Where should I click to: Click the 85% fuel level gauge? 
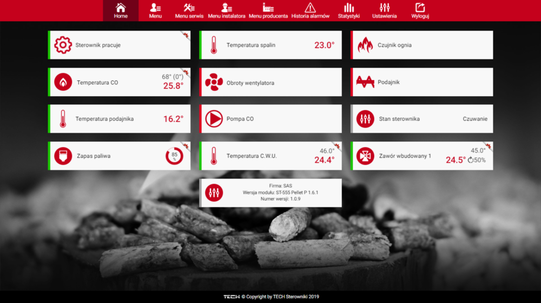[174, 156]
